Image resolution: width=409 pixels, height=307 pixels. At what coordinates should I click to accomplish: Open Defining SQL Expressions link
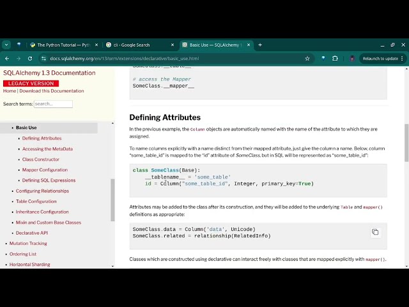coord(49,180)
